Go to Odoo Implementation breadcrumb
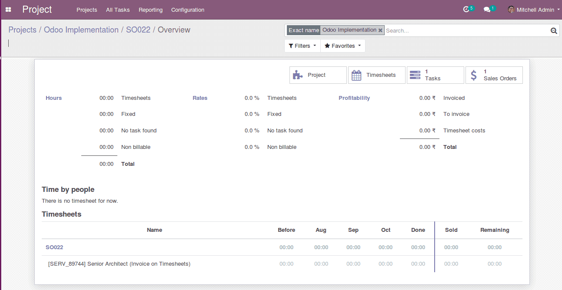Image resolution: width=562 pixels, height=290 pixels. coord(81,30)
